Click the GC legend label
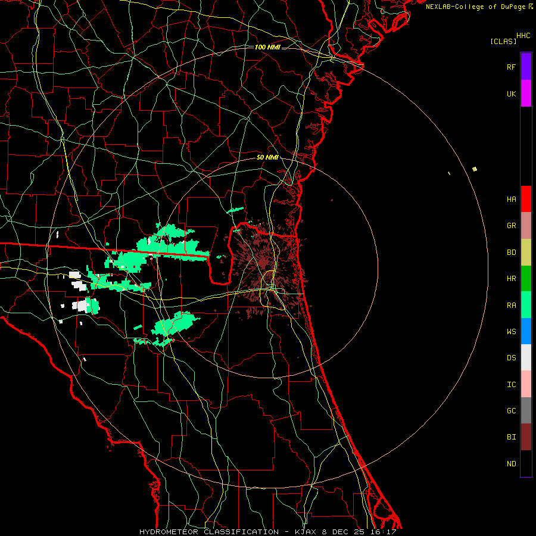 (x=511, y=410)
